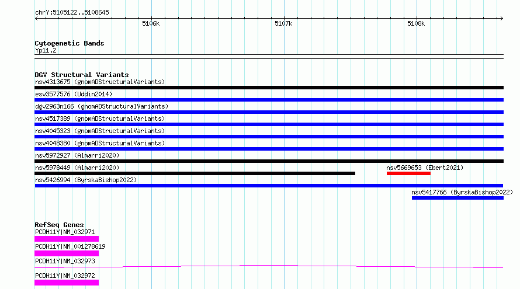Viewport: 520px width, 289px height.
Task: Click the chrY:5105122..5108645 coordinate label
Action: click(72, 12)
